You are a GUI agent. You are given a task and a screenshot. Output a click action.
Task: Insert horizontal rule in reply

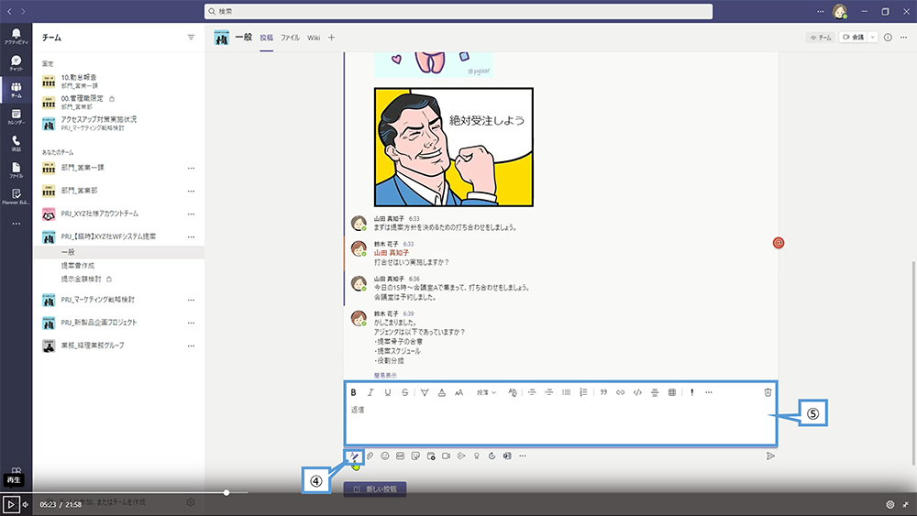point(655,392)
